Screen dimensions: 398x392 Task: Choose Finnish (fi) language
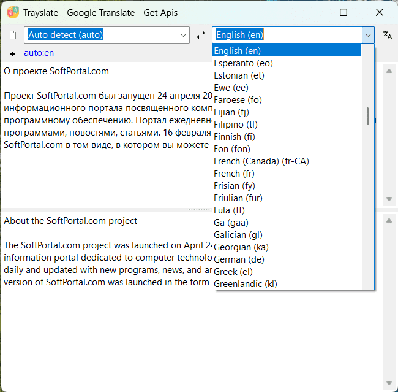pos(287,137)
